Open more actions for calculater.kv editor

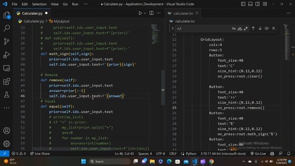[x=289, y=13]
